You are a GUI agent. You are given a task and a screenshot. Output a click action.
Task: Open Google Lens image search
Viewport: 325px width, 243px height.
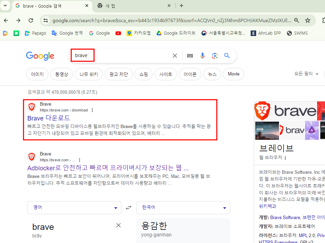coord(215,55)
